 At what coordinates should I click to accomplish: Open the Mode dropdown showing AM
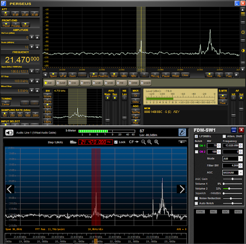point(233,159)
